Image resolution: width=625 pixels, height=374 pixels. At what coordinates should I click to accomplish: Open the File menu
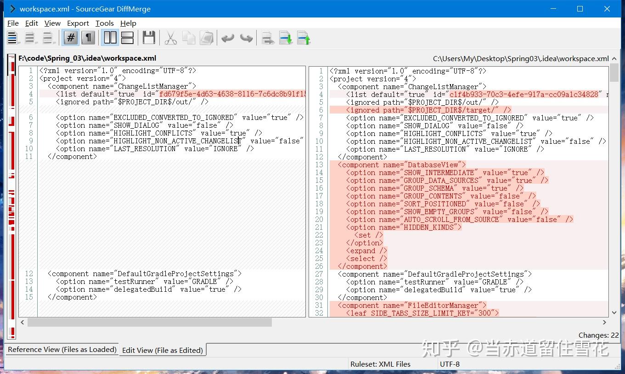(x=13, y=23)
